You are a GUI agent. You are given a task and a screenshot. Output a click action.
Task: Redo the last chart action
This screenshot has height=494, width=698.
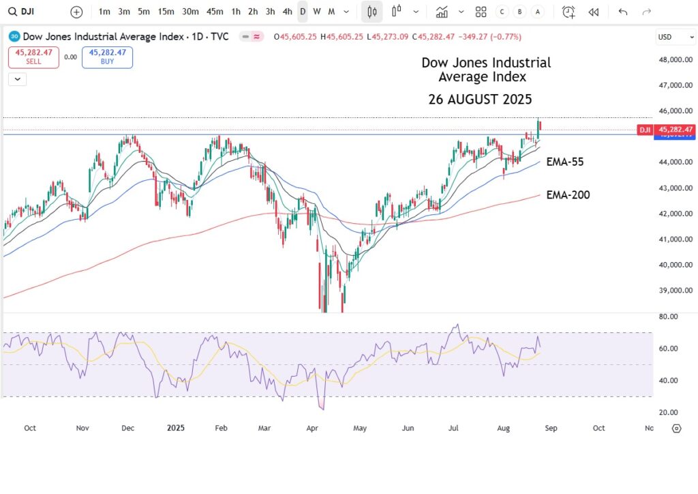pyautogui.click(x=646, y=12)
